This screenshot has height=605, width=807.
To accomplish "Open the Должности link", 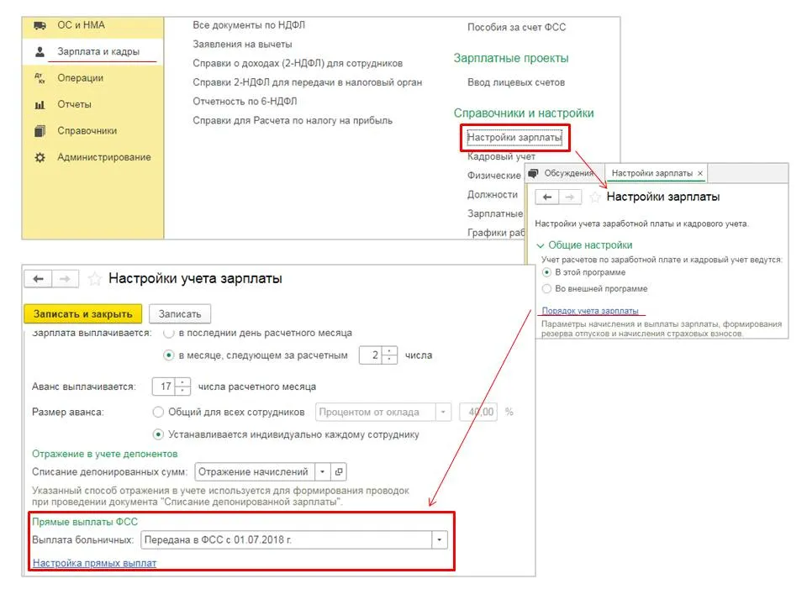I will tap(493, 194).
